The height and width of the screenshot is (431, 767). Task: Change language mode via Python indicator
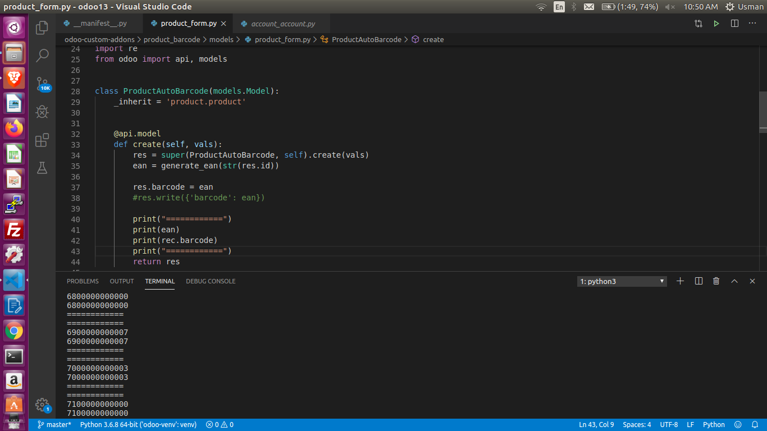click(714, 425)
